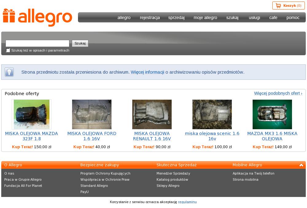This screenshot has height=208, width=307.
Task: Open PayU footer link
Action: (x=84, y=192)
